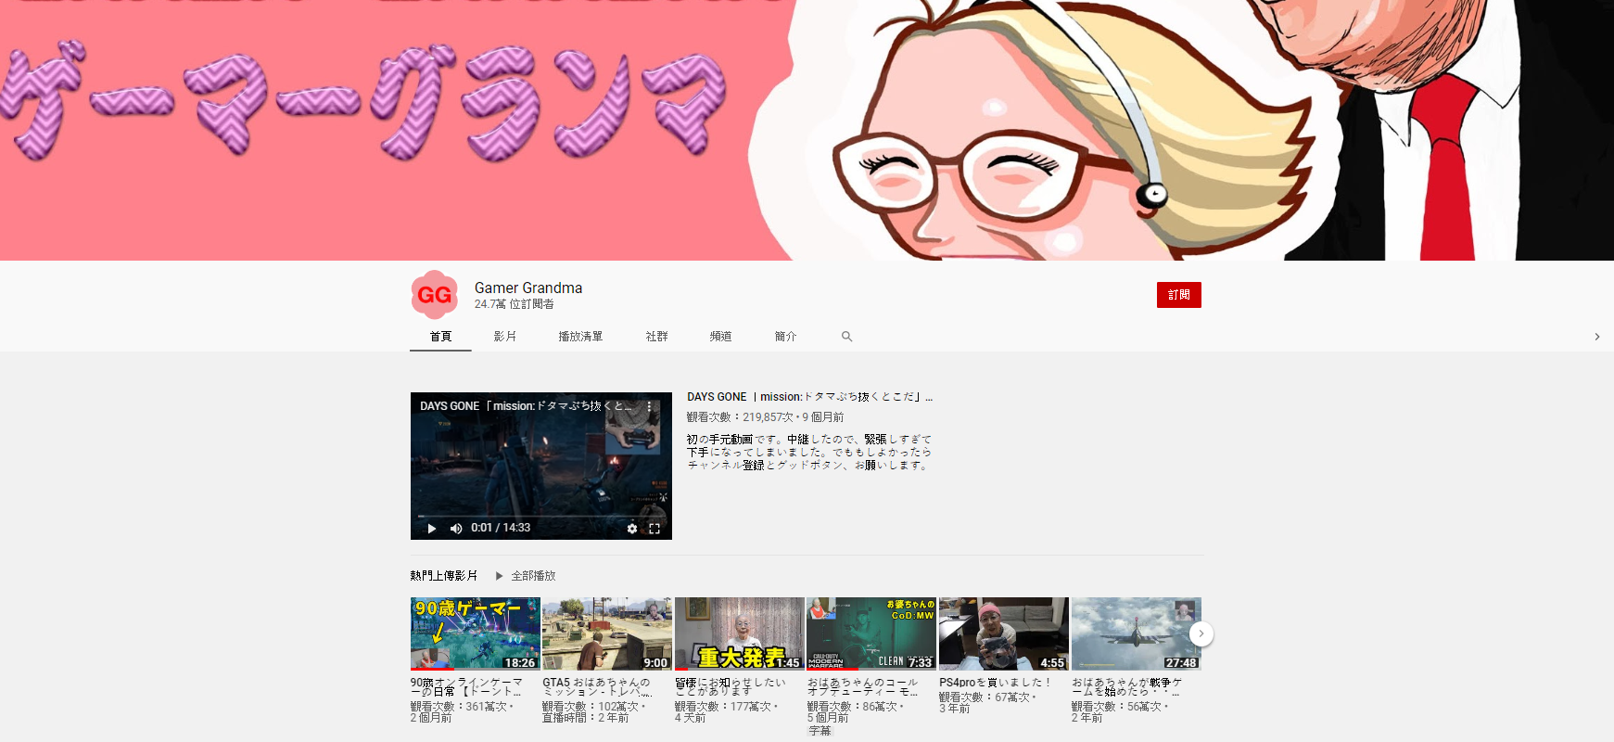Open the featured video settings gear
Screen dimensions: 1614x742
pos(632,529)
